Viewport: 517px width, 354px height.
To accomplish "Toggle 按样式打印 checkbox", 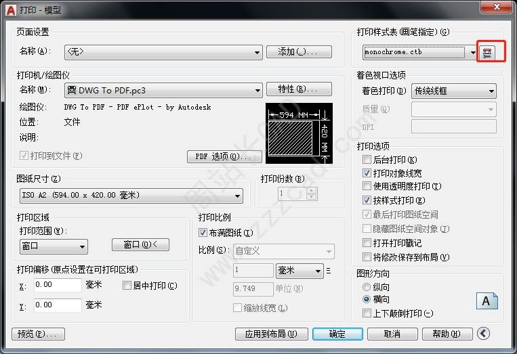I will coord(367,200).
